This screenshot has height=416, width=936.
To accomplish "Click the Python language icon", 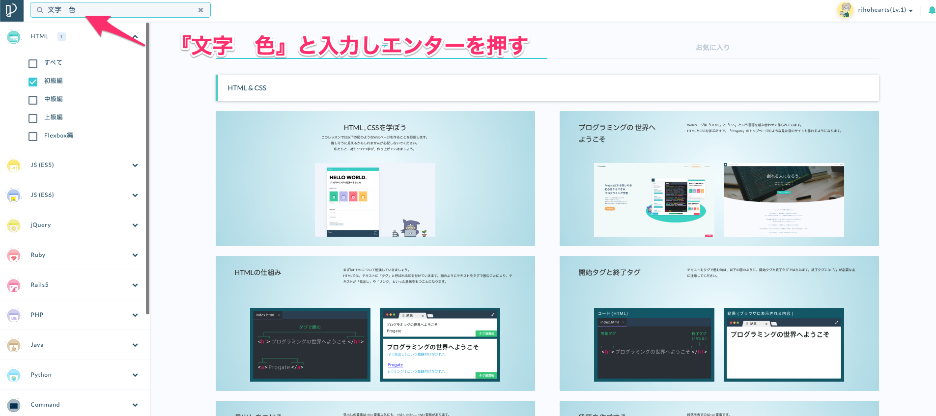I will click(14, 375).
